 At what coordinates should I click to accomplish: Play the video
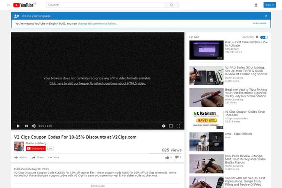tap(18, 126)
